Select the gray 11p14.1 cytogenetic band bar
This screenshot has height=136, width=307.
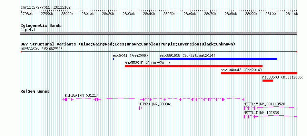tap(159, 33)
